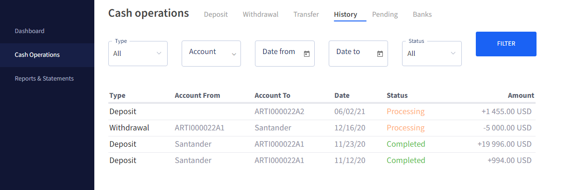Select the Withdrawal row to Santander
Screen dimensions: 565x190
(322, 128)
